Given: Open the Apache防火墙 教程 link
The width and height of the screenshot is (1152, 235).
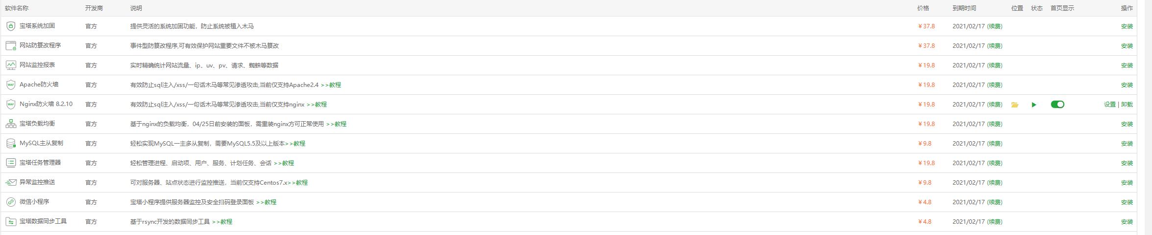Looking at the screenshot, I should click(335, 85).
